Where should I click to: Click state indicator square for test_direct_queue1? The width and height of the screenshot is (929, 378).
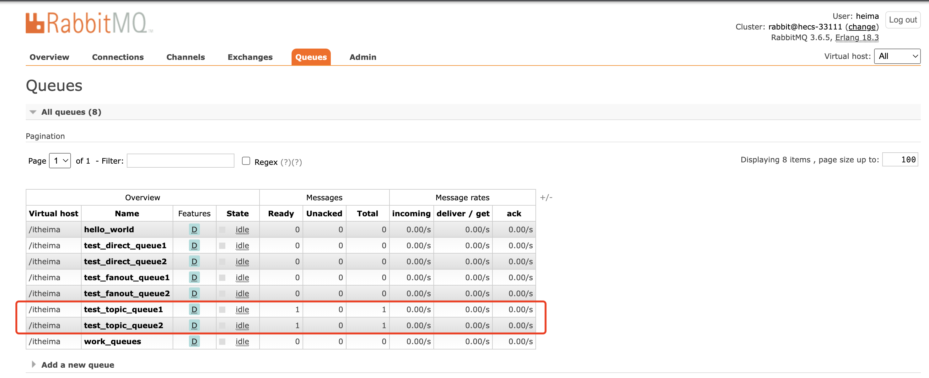click(x=222, y=245)
